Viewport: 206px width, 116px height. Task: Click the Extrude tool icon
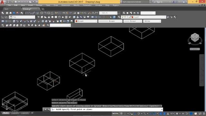(x=74, y=17)
